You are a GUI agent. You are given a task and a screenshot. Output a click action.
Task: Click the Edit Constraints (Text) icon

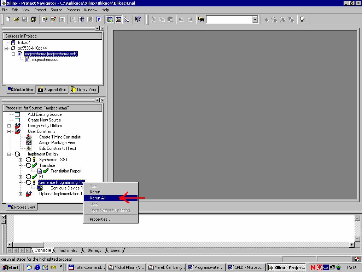(29, 148)
